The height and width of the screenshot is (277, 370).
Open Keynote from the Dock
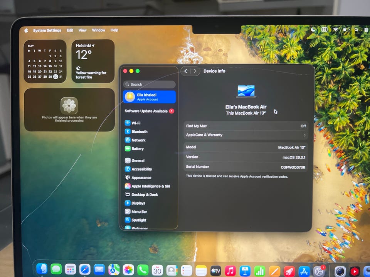click(x=245, y=271)
